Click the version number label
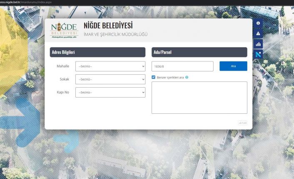Image resolution: width=294 pixels, height=179 pixels. tap(242, 123)
